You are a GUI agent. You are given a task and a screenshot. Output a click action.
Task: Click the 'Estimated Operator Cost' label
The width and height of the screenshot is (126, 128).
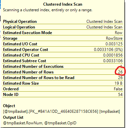point(25,50)
